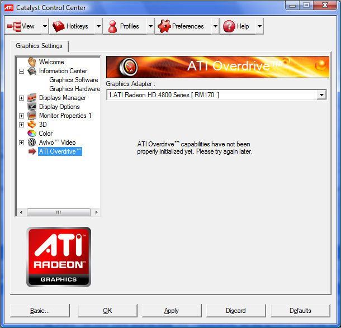Screen dimensions: 341x328
Task: Open the Profiles dropdown arrow
Action: pos(150,26)
